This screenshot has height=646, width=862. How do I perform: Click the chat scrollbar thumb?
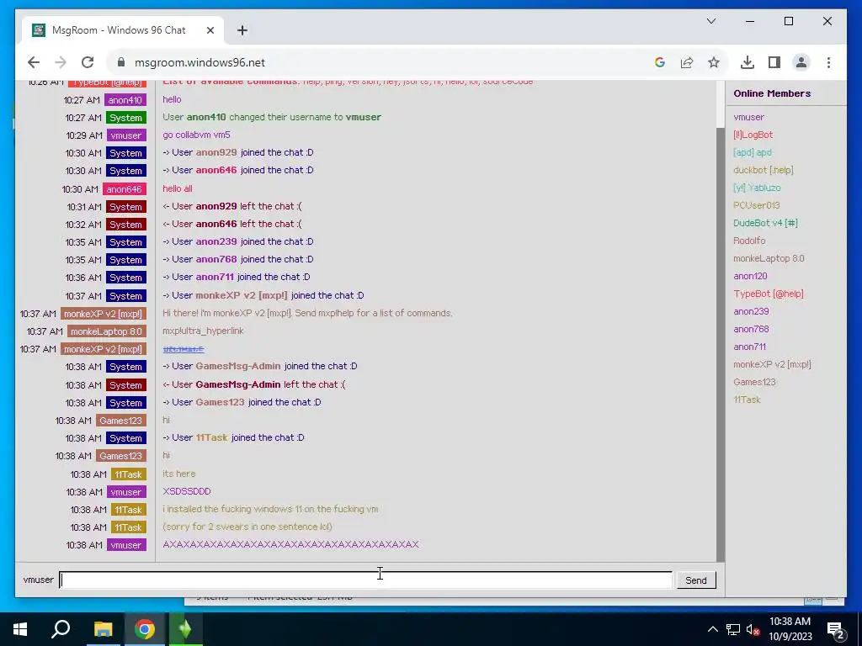click(721, 343)
